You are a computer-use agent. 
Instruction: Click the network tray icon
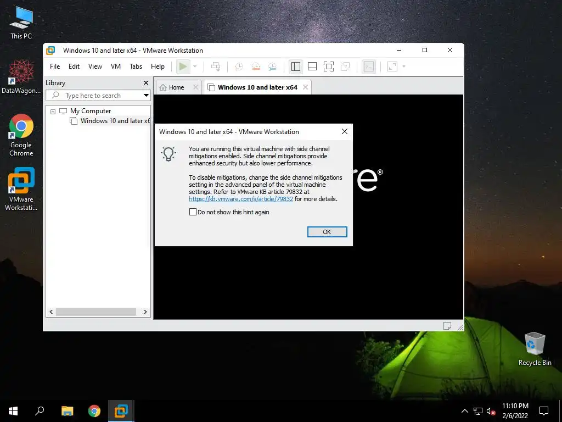click(x=478, y=411)
